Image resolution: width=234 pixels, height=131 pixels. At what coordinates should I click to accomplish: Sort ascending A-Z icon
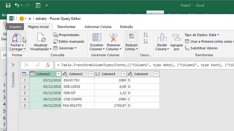click(146, 35)
